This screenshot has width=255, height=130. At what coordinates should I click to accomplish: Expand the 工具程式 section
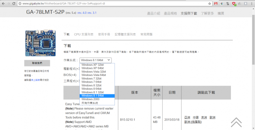click(72, 81)
